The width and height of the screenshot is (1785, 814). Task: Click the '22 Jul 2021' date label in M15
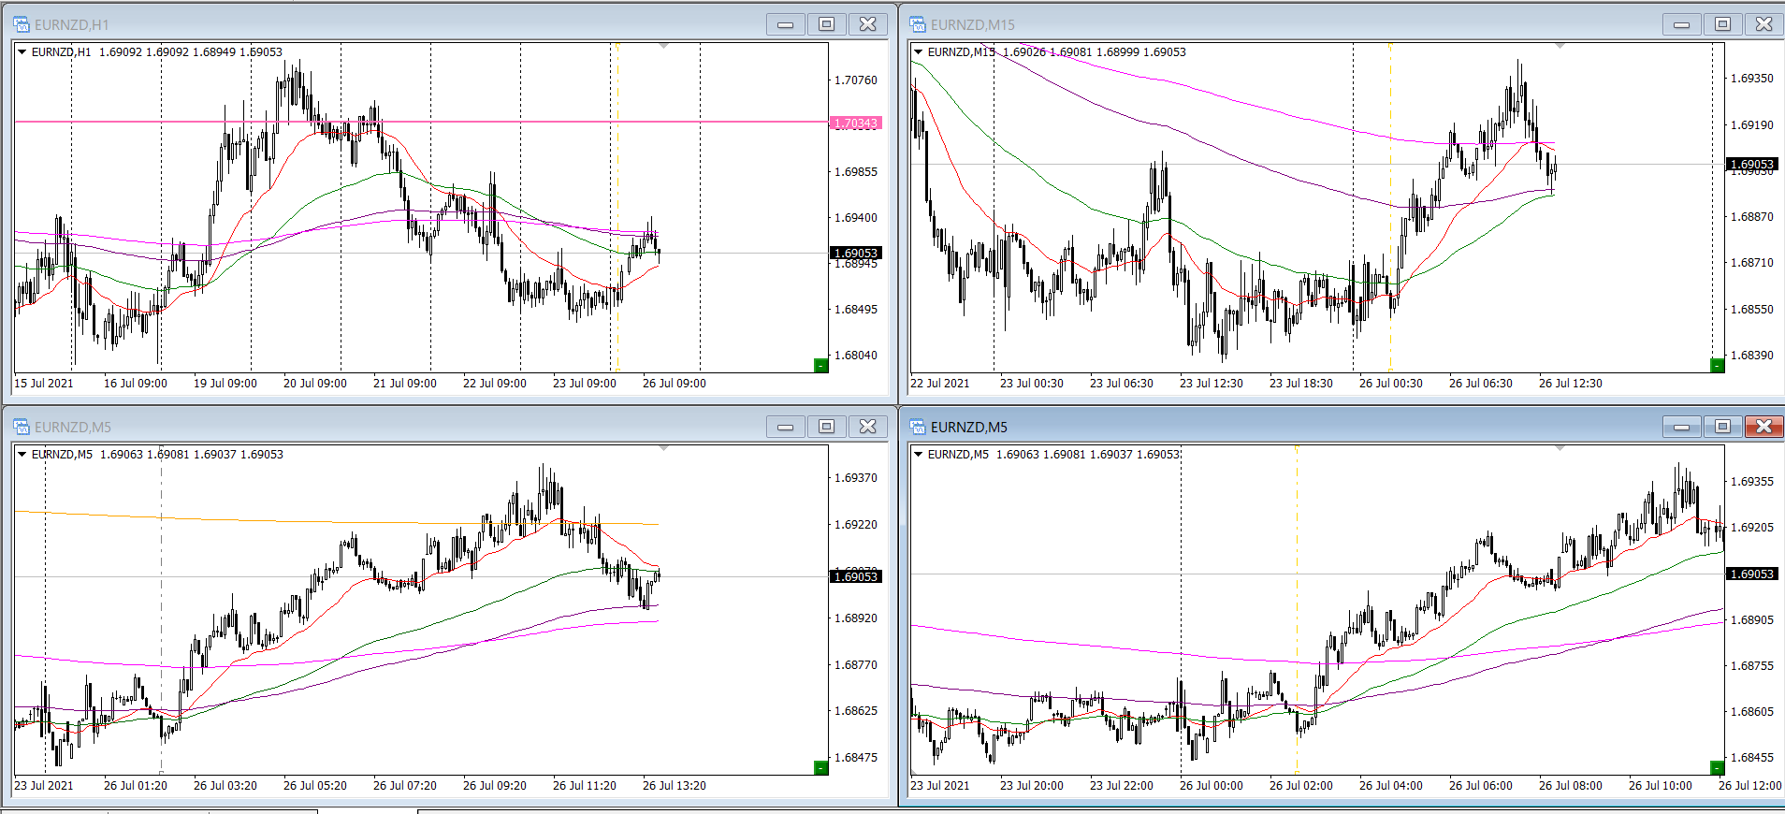point(940,383)
